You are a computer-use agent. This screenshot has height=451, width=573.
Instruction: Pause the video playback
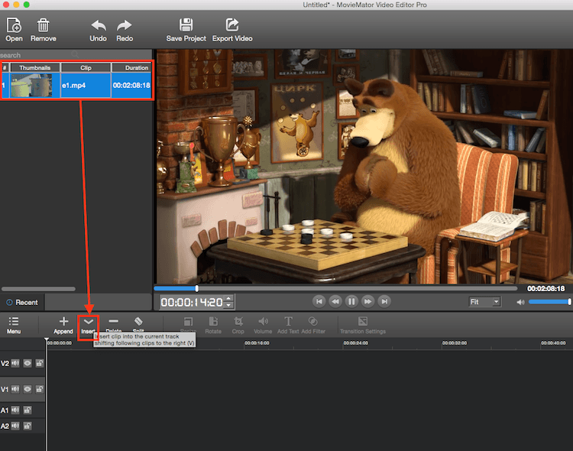351,302
